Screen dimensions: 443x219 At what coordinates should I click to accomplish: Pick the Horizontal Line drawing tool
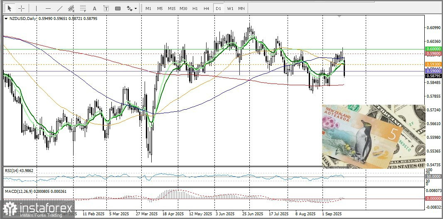coord(48,8)
